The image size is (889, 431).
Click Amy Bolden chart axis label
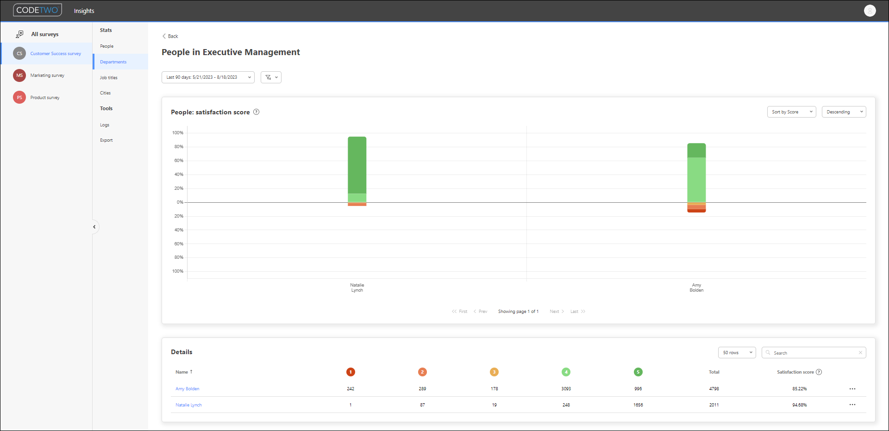click(x=696, y=287)
